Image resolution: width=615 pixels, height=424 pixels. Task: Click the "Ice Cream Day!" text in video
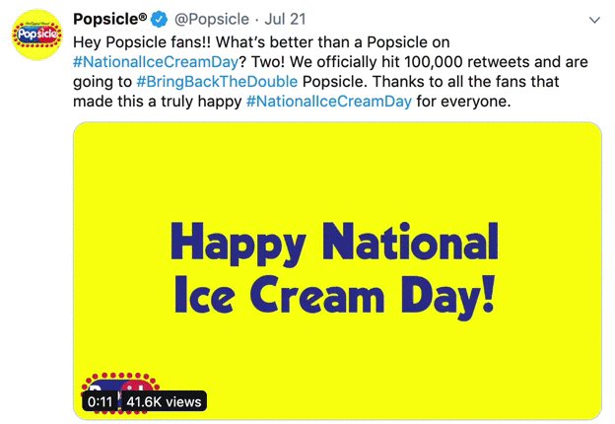[x=334, y=296]
